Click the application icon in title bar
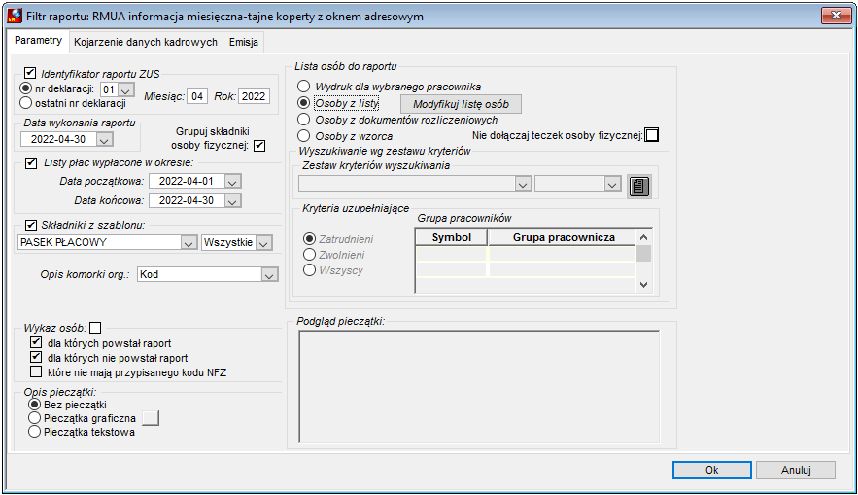 pyautogui.click(x=15, y=16)
